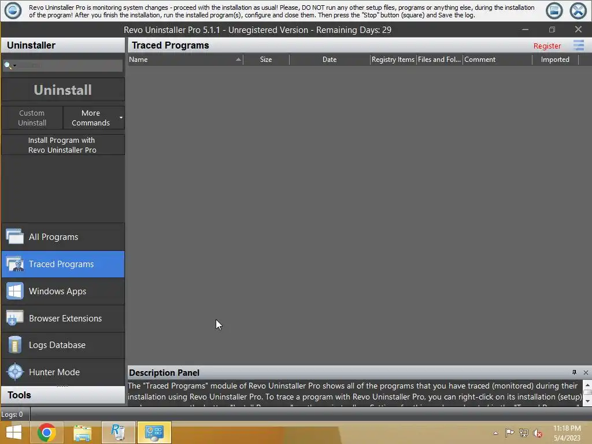Image resolution: width=592 pixels, height=444 pixels.
Task: Open the Windows Start button
Action: tap(14, 432)
